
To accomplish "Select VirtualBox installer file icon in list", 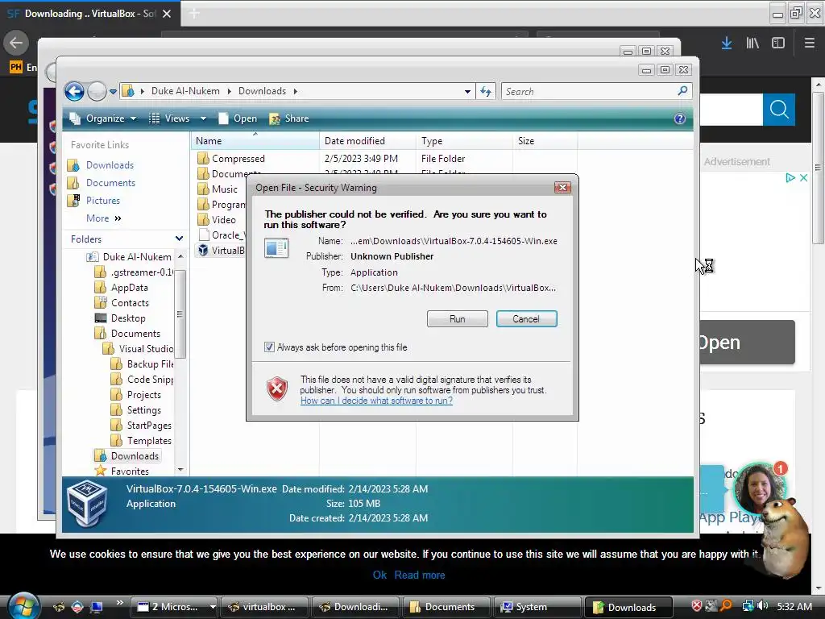I will (203, 250).
